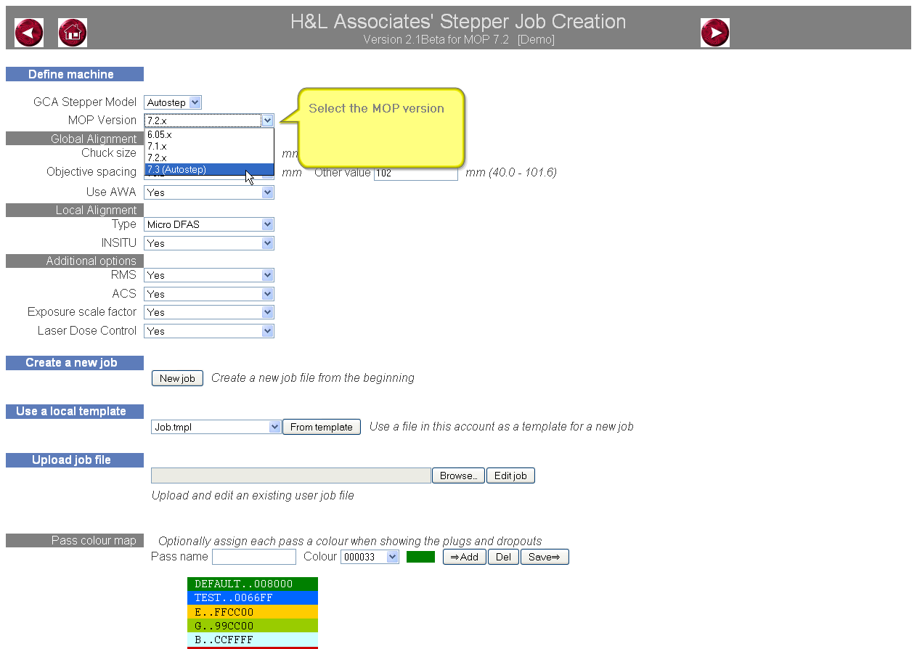Click the red forward arrow icon
Viewport: 917px width, 649px height.
[715, 33]
